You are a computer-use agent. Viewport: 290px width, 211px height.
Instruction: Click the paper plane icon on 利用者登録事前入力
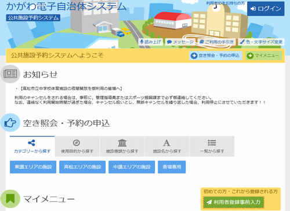click(209, 202)
